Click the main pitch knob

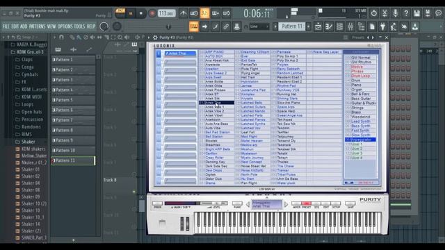117,26
